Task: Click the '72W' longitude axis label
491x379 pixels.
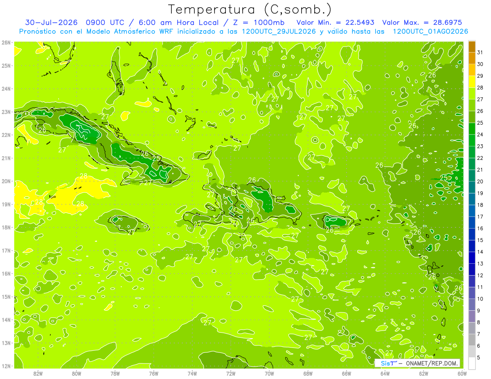Action: [x=231, y=373]
